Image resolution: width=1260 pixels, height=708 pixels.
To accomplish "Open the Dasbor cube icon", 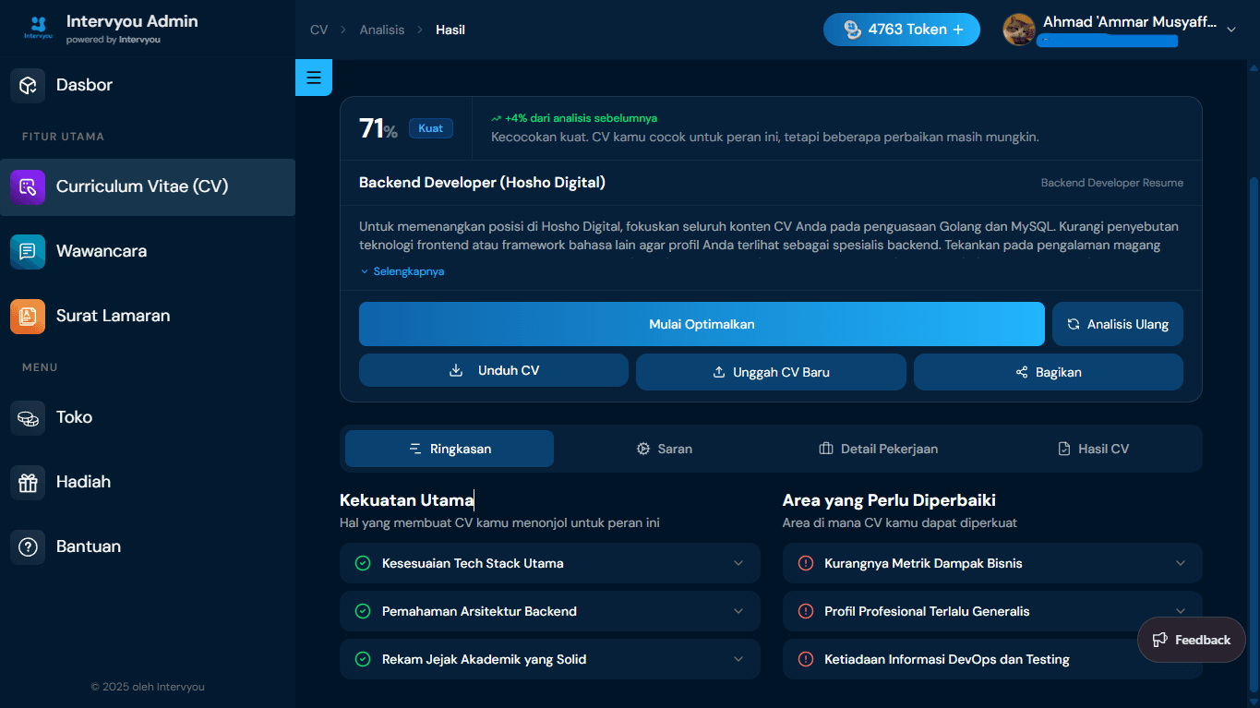I will (28, 85).
